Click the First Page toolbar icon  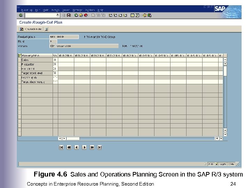pos(110,15)
